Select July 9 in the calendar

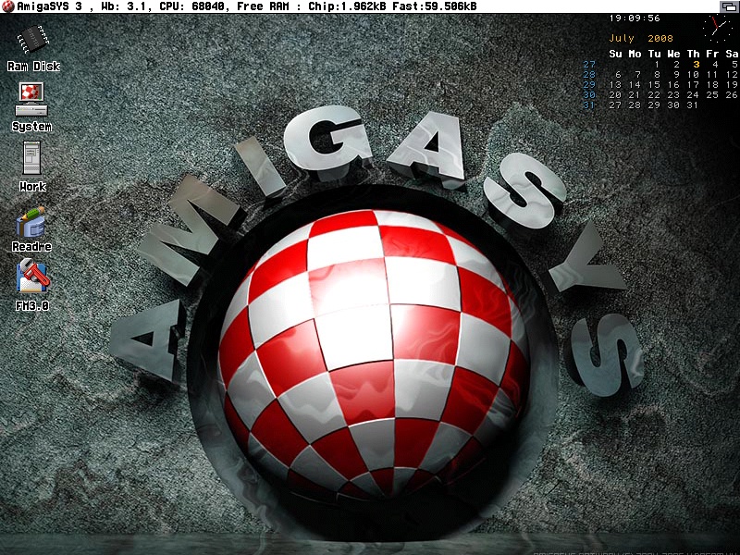676,75
